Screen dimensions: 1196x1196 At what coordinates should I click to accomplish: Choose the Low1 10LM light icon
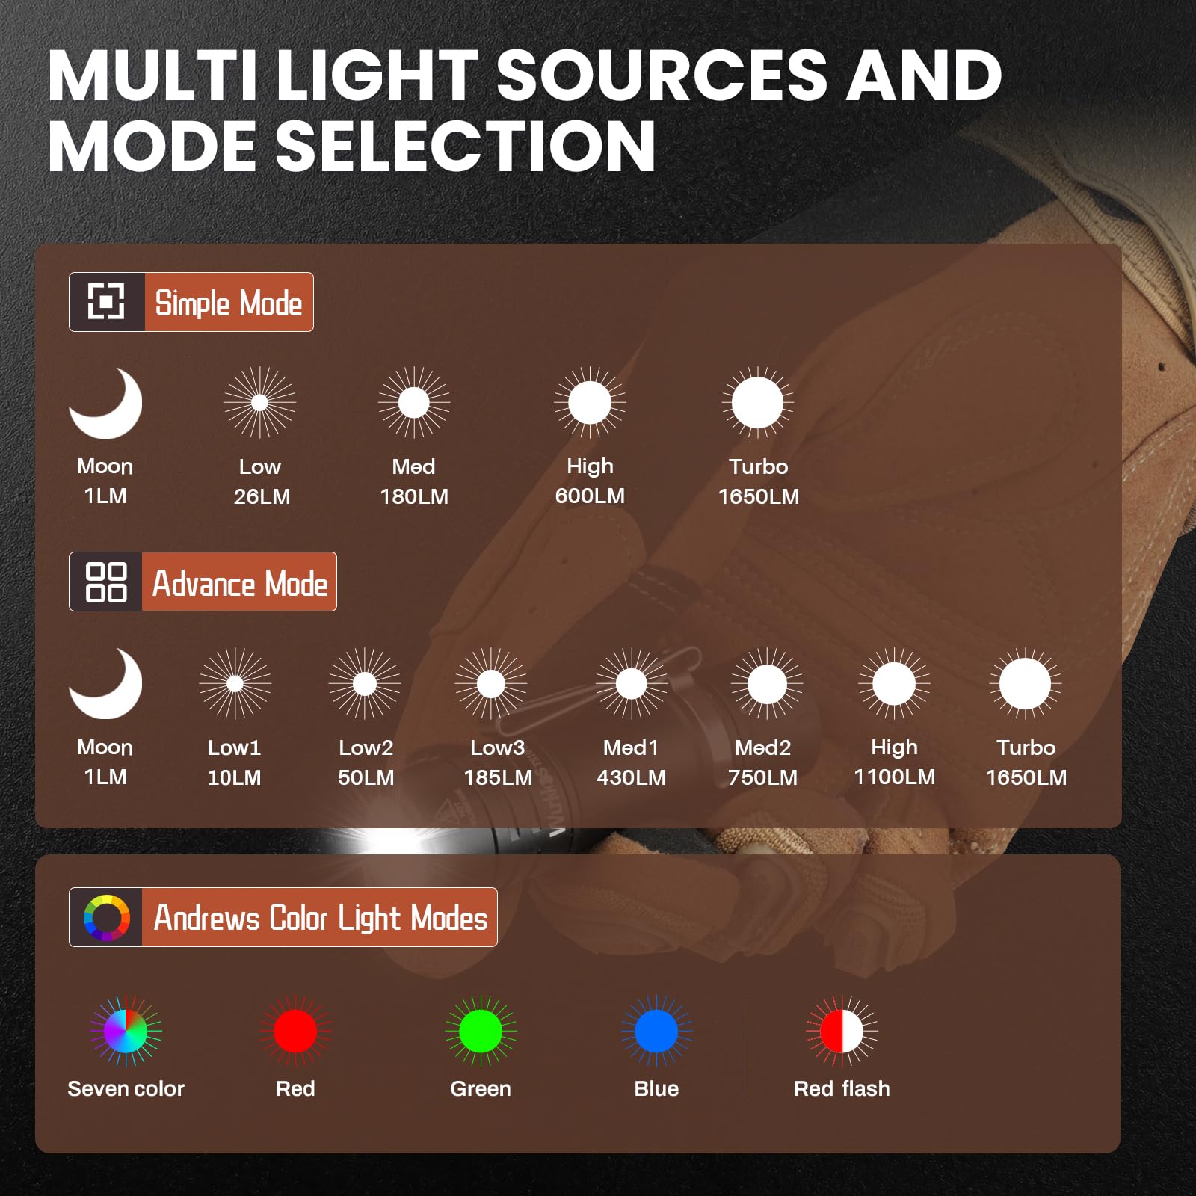tap(235, 683)
